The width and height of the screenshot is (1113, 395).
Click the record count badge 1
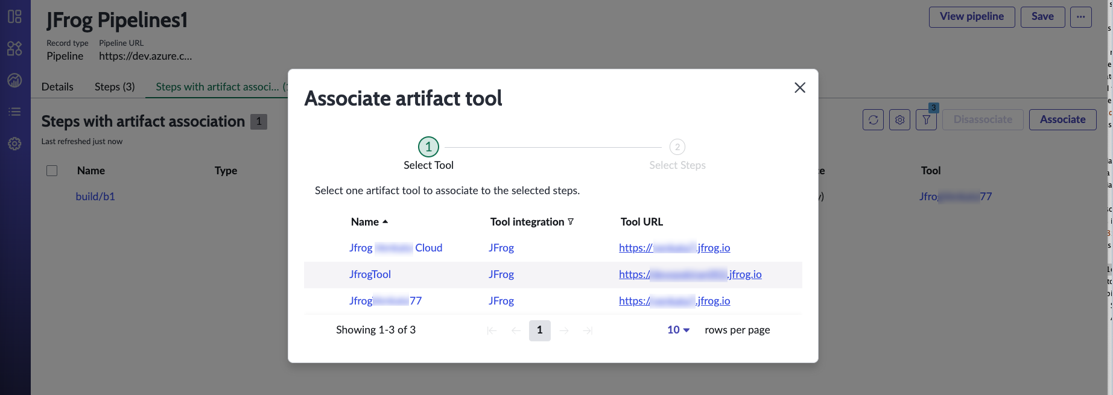(259, 121)
